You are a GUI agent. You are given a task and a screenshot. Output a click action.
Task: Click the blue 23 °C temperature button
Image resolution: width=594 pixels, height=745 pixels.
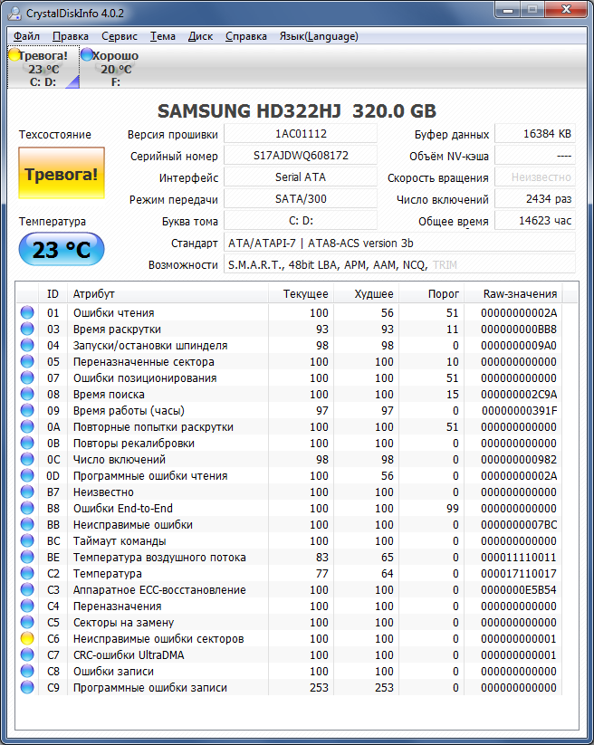[x=62, y=249]
